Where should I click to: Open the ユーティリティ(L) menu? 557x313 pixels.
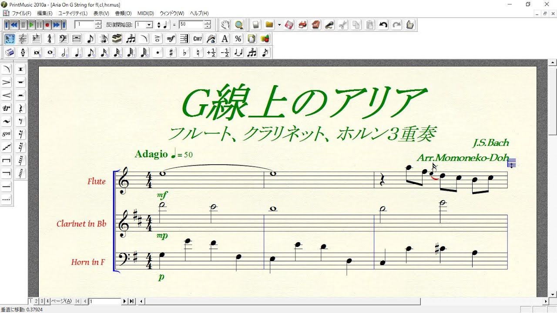73,13
